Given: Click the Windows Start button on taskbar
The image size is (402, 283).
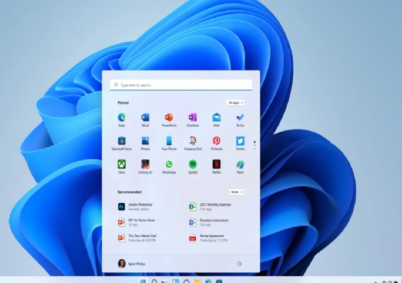Looking at the screenshot, I should (143, 281).
